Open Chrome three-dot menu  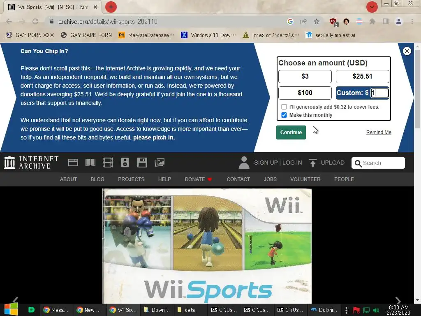(412, 21)
